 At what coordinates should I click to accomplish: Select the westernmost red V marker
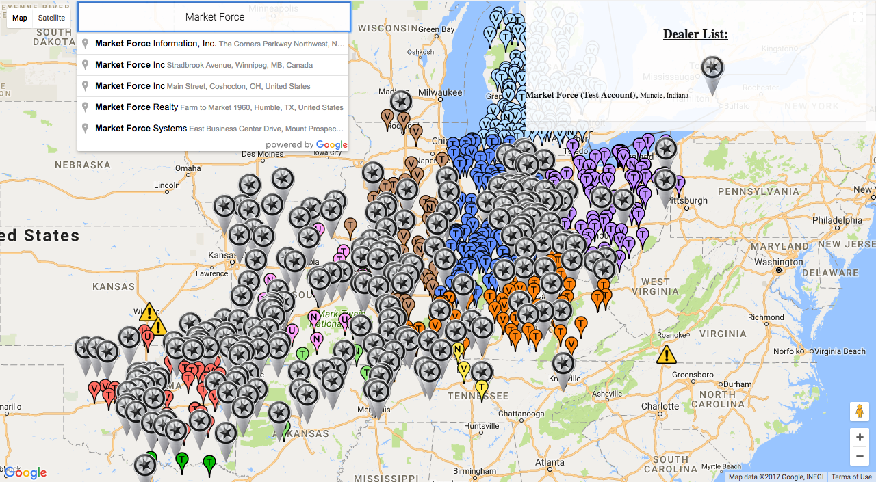95,392
